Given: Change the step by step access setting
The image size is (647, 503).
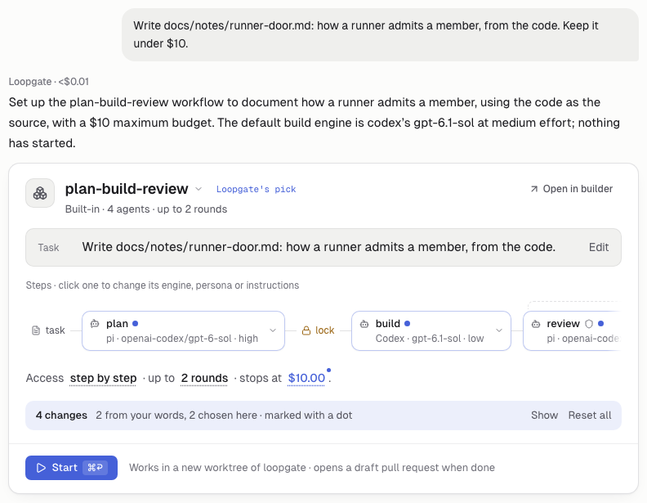Looking at the screenshot, I should [103, 379].
